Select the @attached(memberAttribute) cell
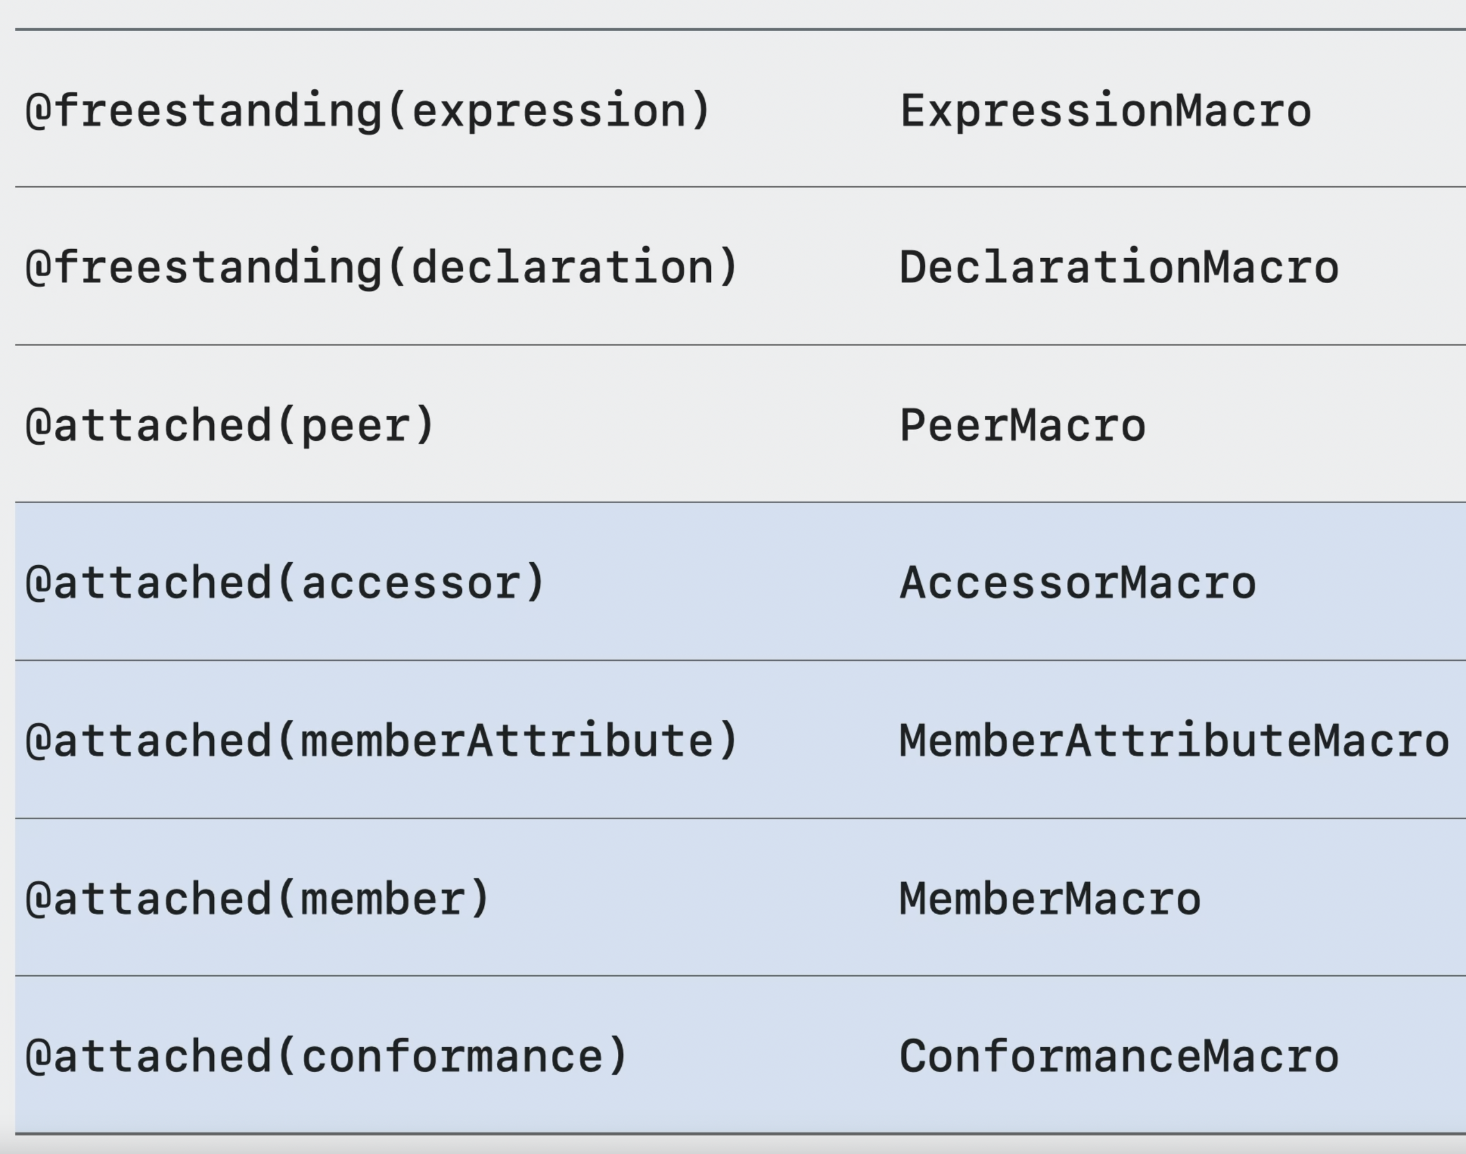Image resolution: width=1466 pixels, height=1154 pixels. pyautogui.click(x=381, y=741)
